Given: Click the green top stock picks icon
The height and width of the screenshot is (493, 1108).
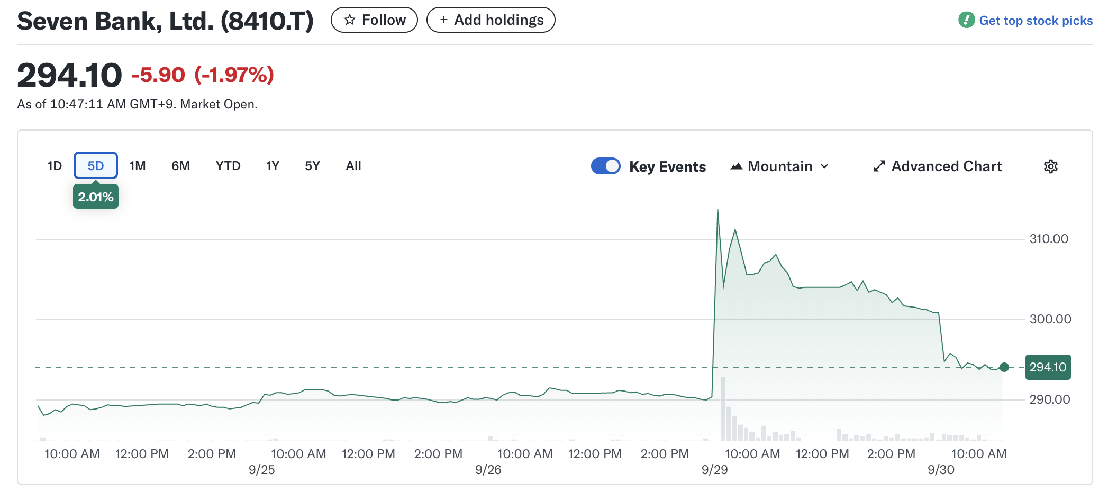Looking at the screenshot, I should coord(966,20).
